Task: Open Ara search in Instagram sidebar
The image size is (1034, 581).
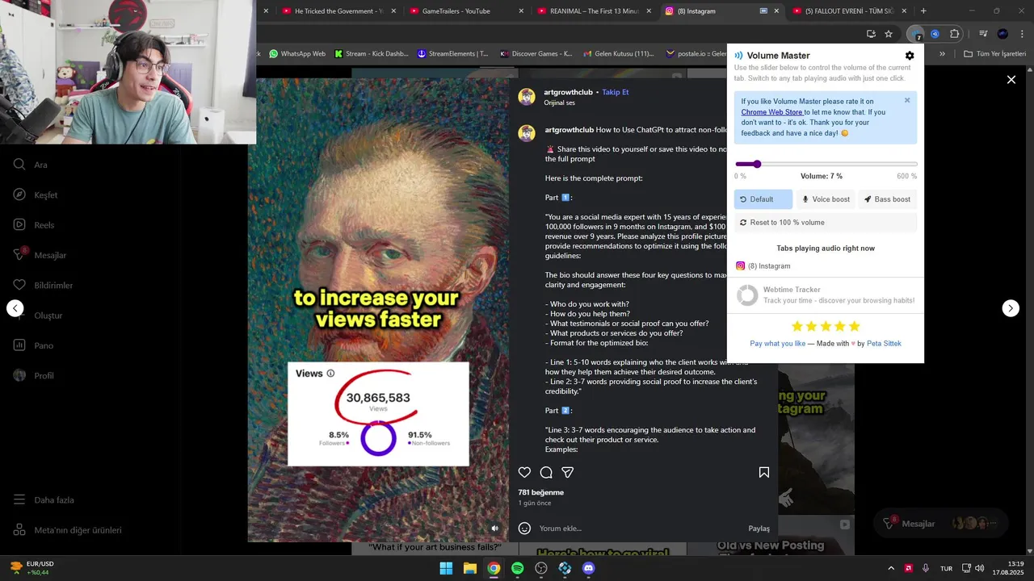Action: point(31,165)
